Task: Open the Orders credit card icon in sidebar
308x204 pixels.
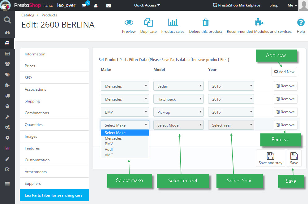Action: 7,54
